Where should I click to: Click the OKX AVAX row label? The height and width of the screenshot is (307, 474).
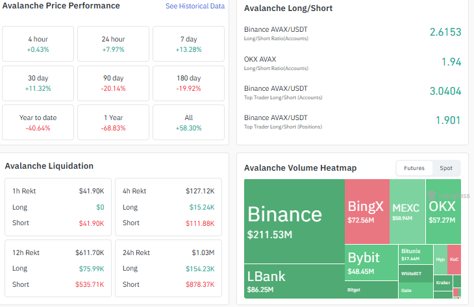[260, 59]
